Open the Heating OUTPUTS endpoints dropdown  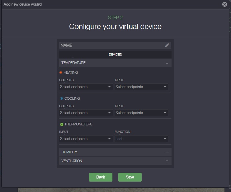coord(86,87)
